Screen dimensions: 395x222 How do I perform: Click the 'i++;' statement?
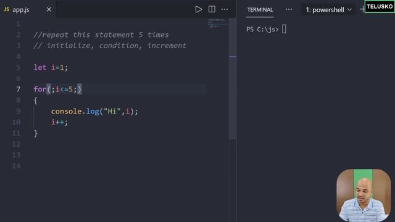click(x=59, y=122)
